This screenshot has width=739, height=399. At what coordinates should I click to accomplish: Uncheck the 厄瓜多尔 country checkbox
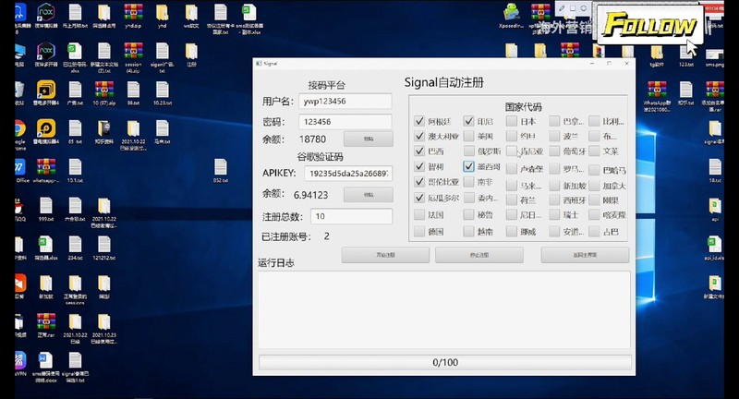click(419, 198)
